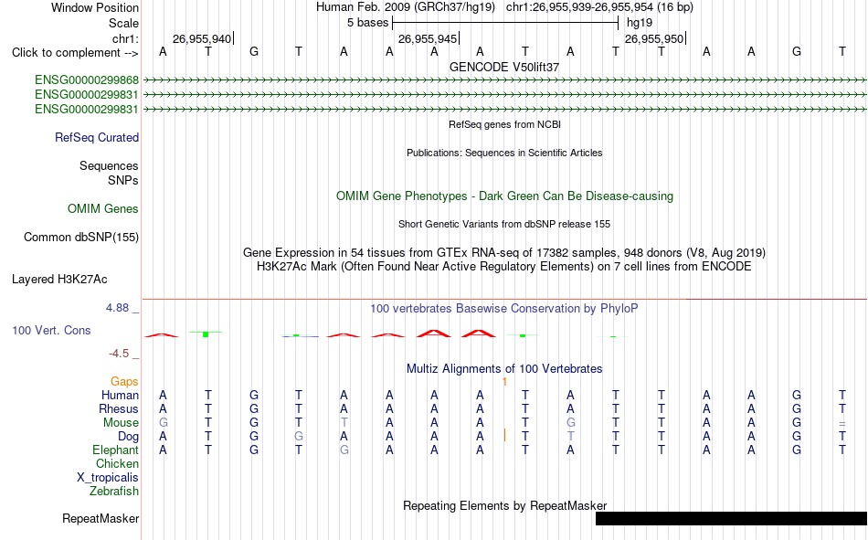Click the chr1:26,955,939-26,955,954 window position text
Image resolution: width=868 pixels, height=540 pixels.
tap(599, 7)
